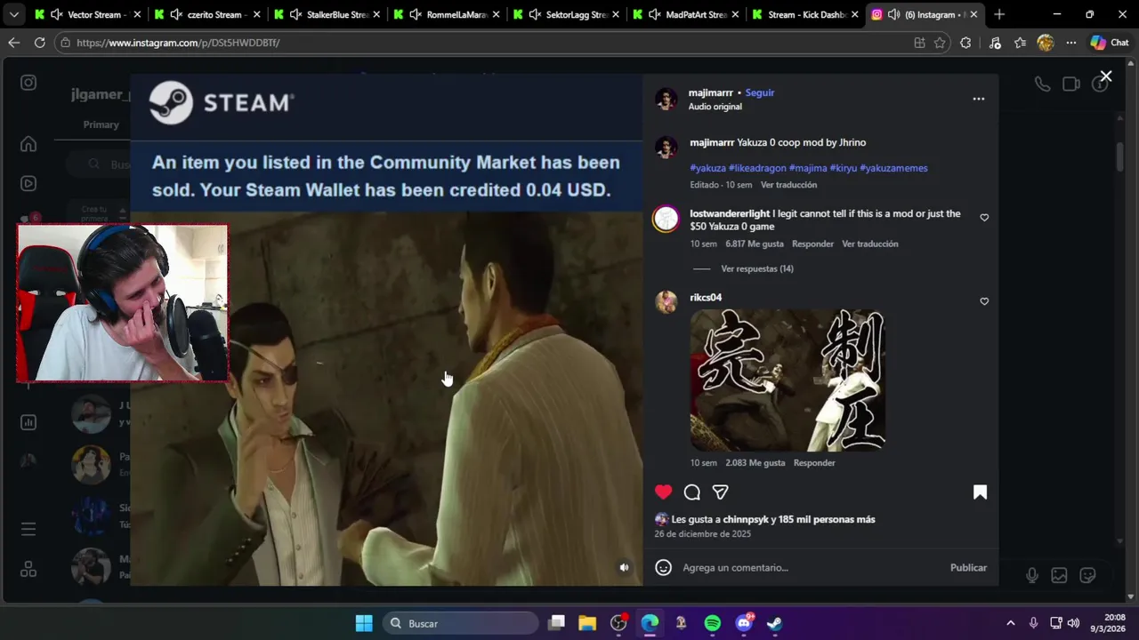Mute the Instagram tab audio icon
Screen dimensions: 1139x640
tap(896, 14)
